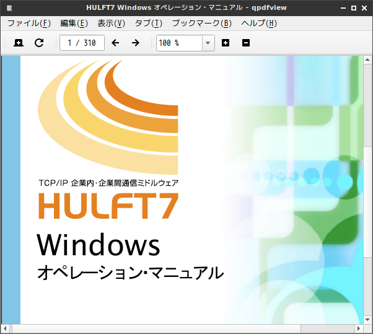Image resolution: width=373 pixels, height=334 pixels.
Task: Click the 'Windows' title text
Action: pos(99,245)
